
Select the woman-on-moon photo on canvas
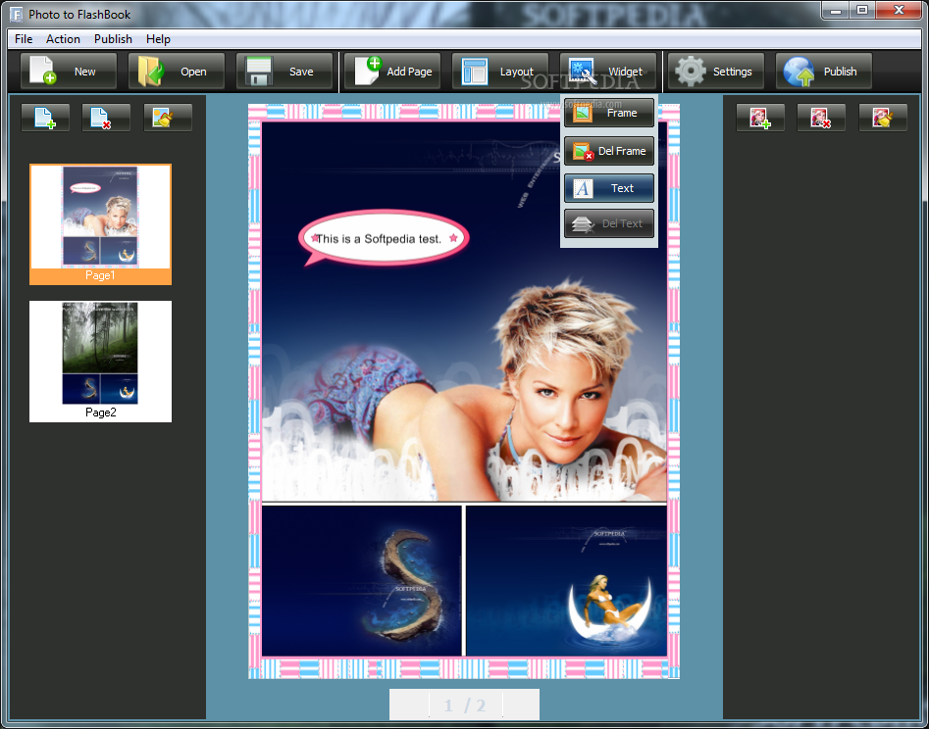coord(566,580)
